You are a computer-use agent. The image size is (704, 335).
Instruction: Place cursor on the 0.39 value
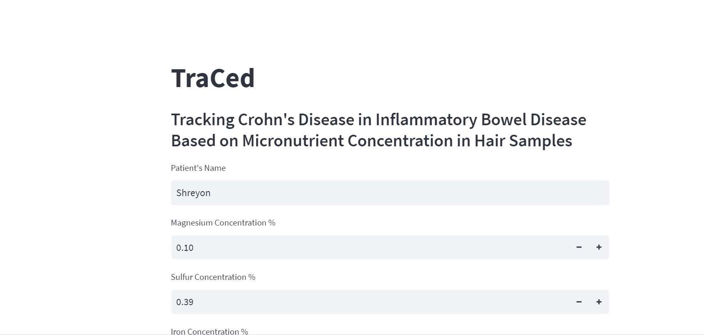pos(185,302)
